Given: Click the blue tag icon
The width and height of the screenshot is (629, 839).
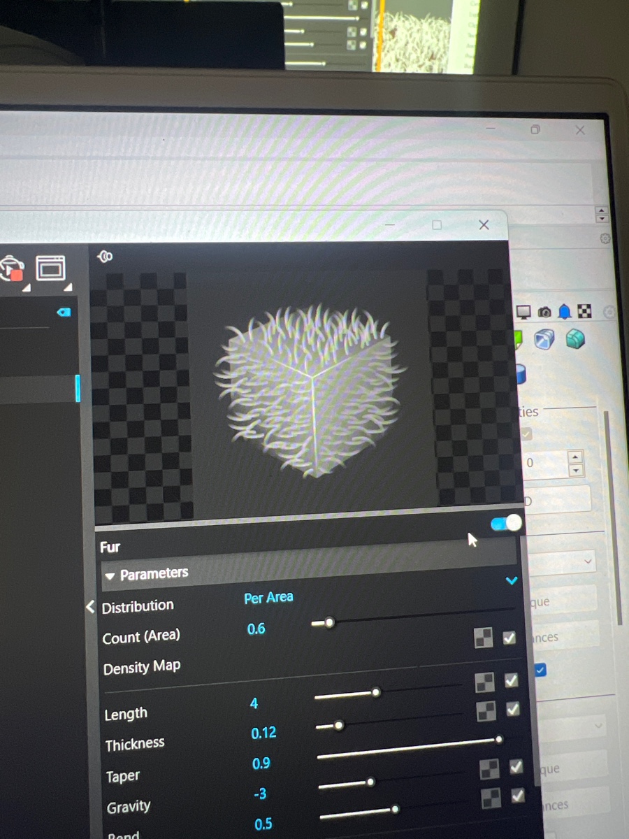Looking at the screenshot, I should tap(64, 312).
